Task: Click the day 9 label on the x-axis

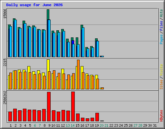Action: coord(49,125)
